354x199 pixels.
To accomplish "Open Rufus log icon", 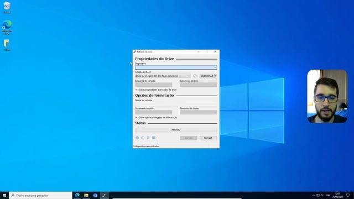I will click(x=154, y=138).
